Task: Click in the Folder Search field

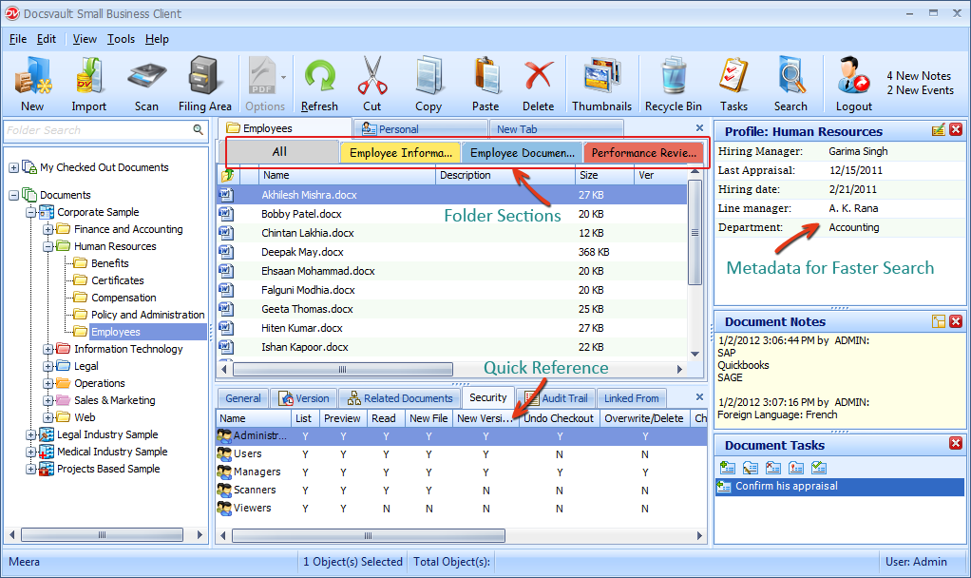Action: click(x=99, y=130)
